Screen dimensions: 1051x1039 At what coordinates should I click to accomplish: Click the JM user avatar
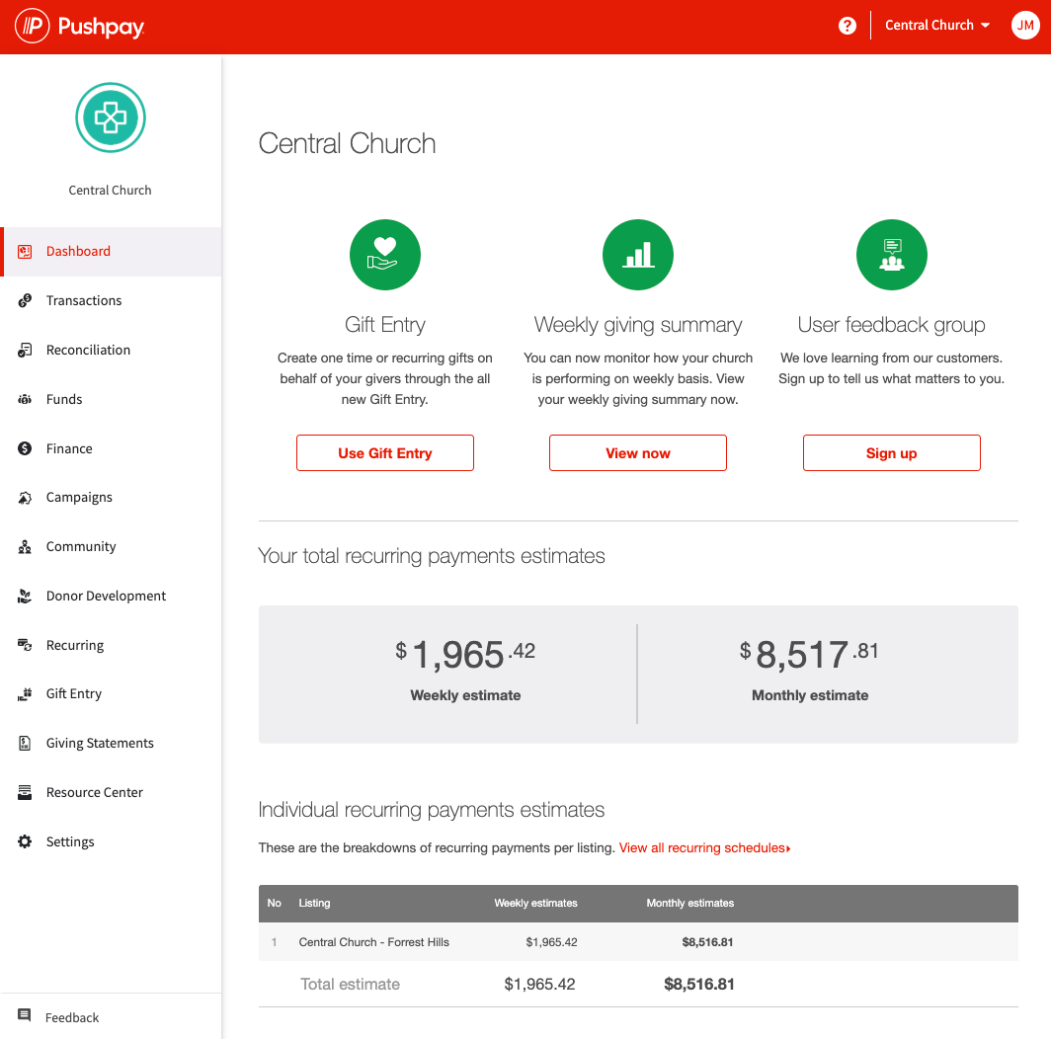click(x=1024, y=25)
